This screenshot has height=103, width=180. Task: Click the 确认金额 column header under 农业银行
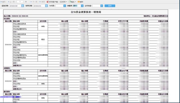point(64,21)
